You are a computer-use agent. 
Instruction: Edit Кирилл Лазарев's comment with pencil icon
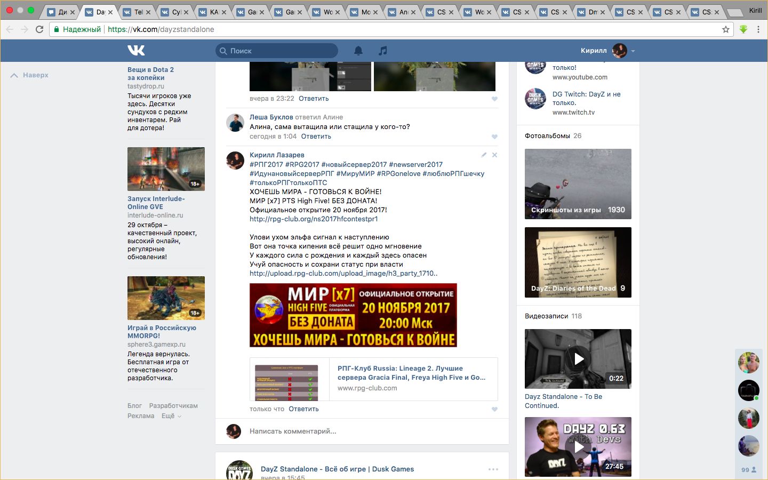(x=484, y=155)
